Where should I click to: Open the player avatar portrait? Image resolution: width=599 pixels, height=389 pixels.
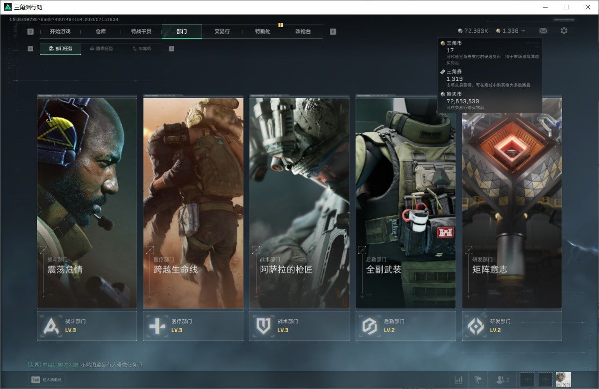pos(563,380)
